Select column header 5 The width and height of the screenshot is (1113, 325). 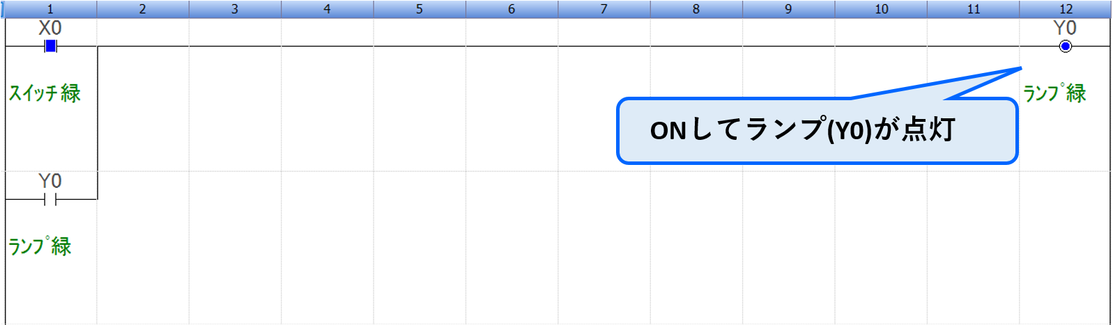coord(419,9)
